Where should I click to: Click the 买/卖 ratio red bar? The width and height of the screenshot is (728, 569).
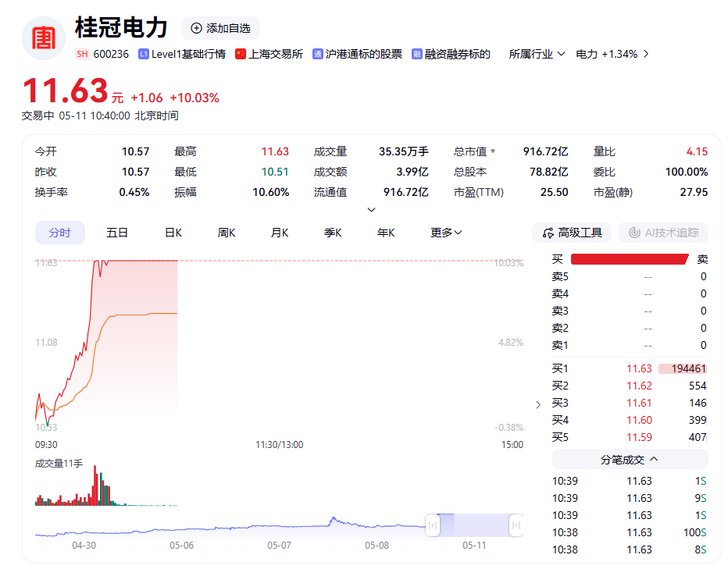pyautogui.click(x=630, y=259)
